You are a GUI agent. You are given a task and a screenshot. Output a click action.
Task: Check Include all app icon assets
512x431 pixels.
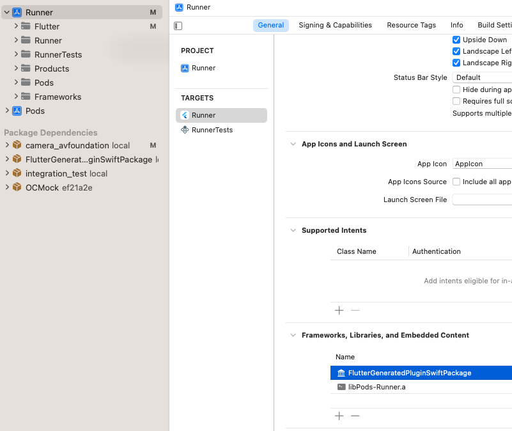(456, 182)
